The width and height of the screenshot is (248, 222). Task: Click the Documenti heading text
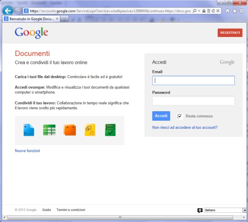coord(32,54)
